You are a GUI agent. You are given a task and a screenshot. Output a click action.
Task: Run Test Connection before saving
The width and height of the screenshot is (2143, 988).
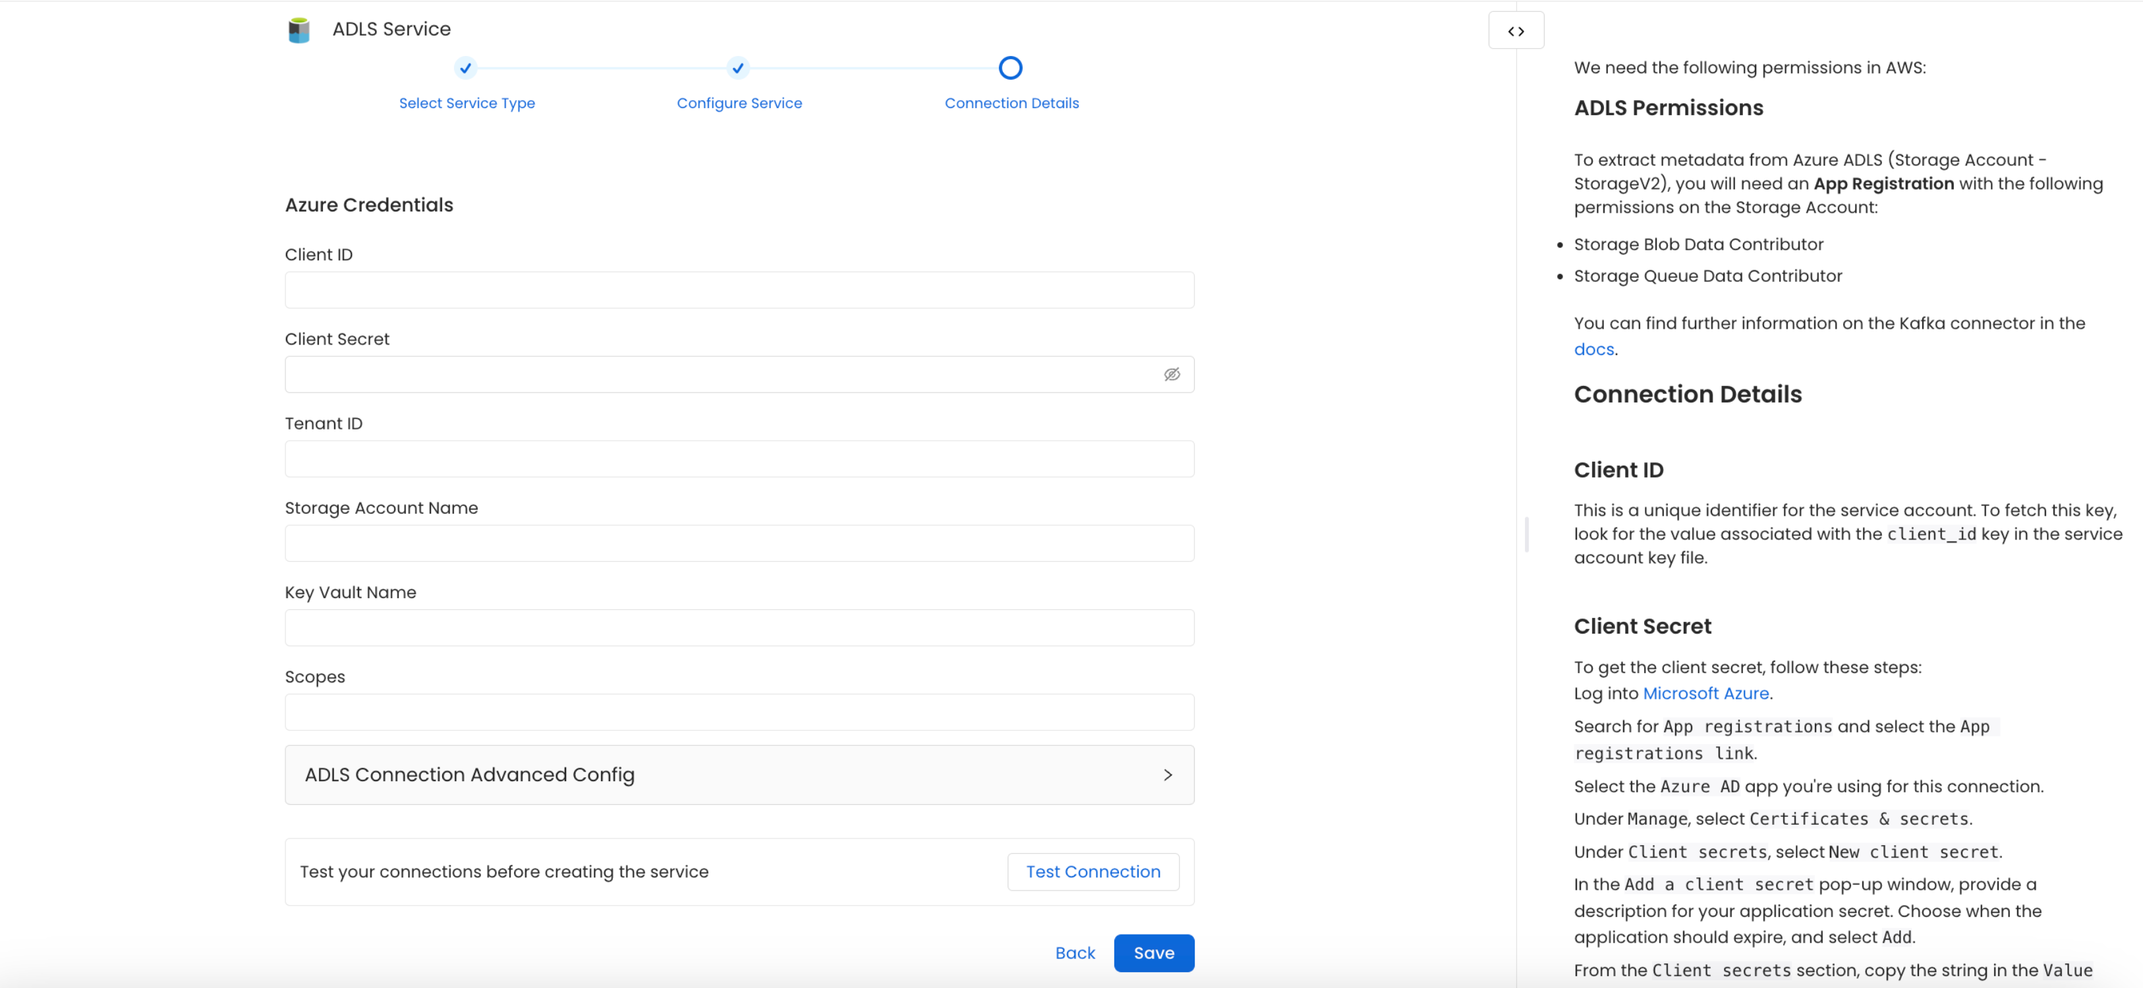(x=1093, y=871)
